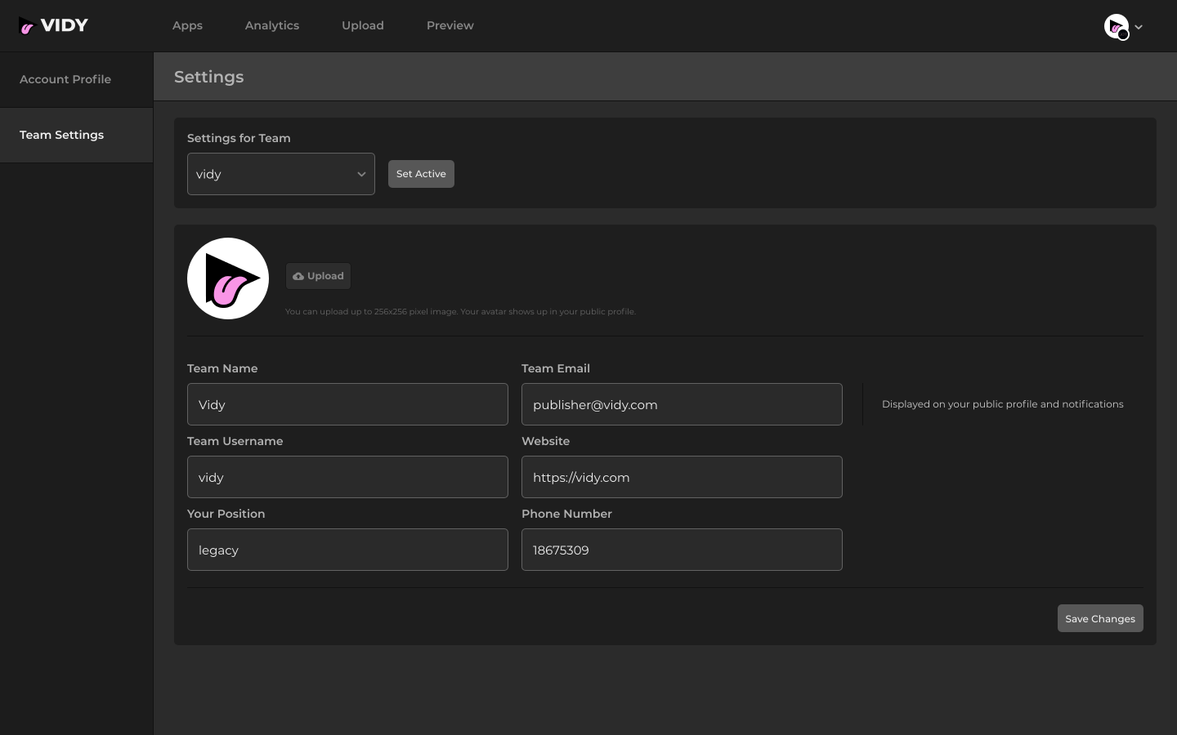Edit the Team Email field
The width and height of the screenshot is (1177, 735).
pyautogui.click(x=682, y=404)
